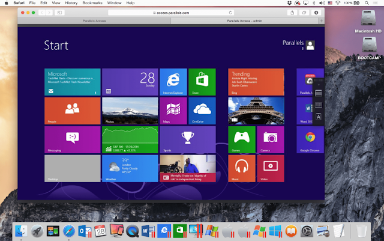Open the Word 2013 tile
The image size is (384, 241).
point(305,111)
